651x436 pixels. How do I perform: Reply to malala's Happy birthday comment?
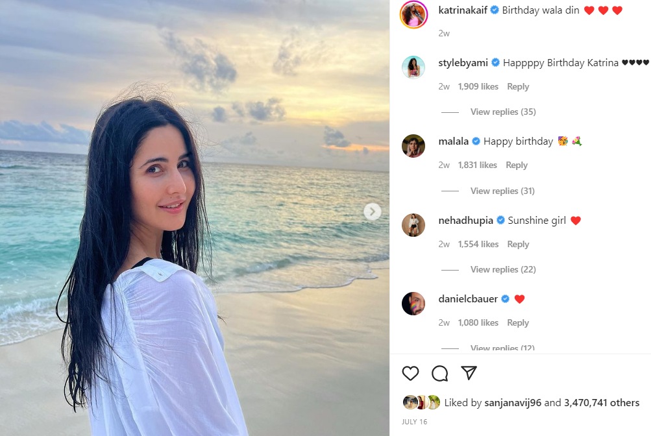[x=517, y=165]
